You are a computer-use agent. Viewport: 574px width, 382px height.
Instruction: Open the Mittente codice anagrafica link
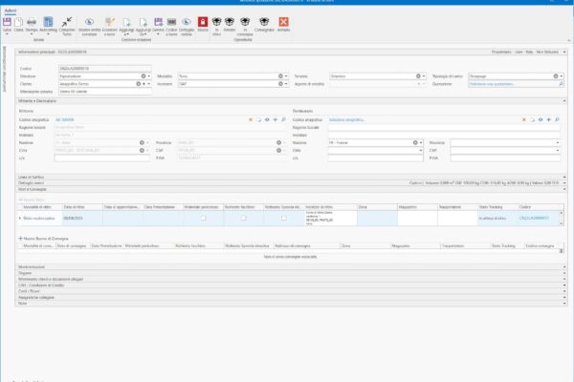tap(65, 120)
